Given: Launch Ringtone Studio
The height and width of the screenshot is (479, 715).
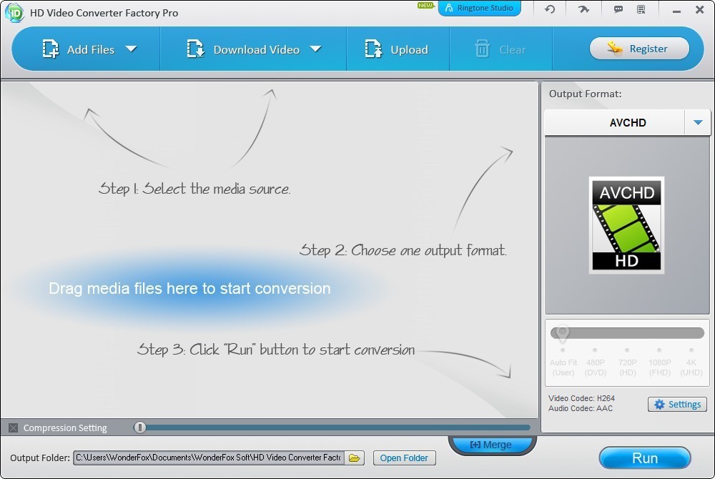Looking at the screenshot, I should point(479,8).
